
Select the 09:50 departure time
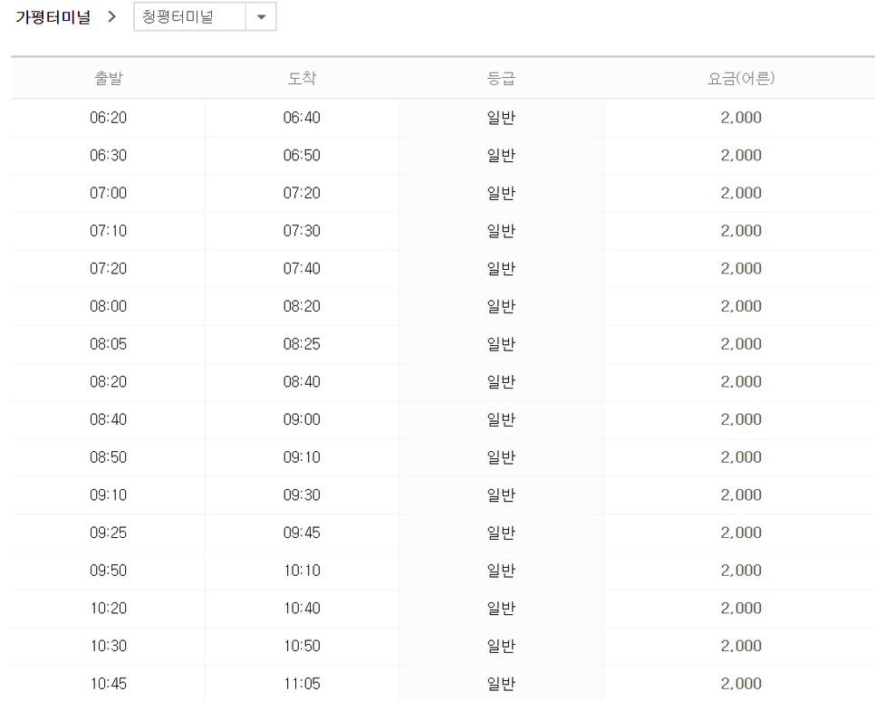point(109,571)
